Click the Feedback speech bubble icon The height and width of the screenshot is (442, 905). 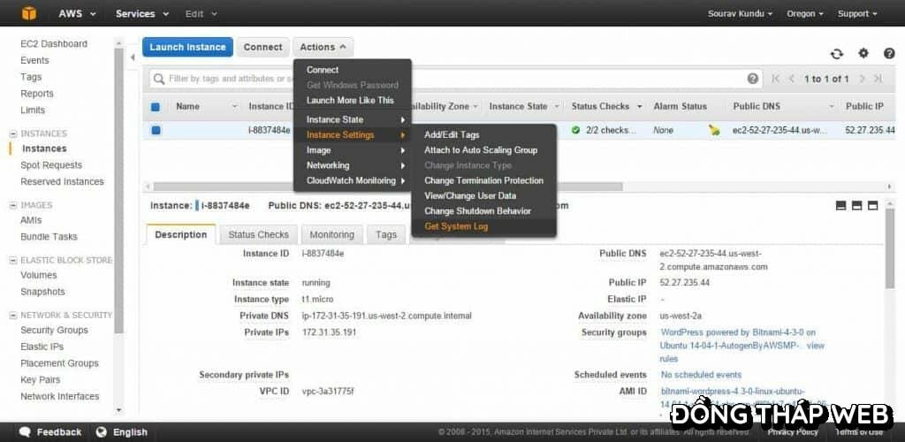pos(25,431)
